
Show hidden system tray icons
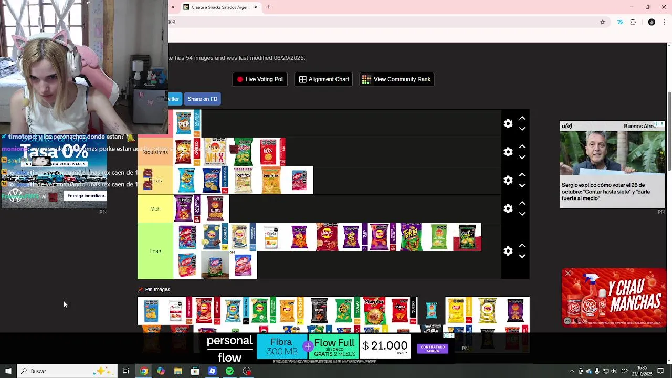point(572,371)
